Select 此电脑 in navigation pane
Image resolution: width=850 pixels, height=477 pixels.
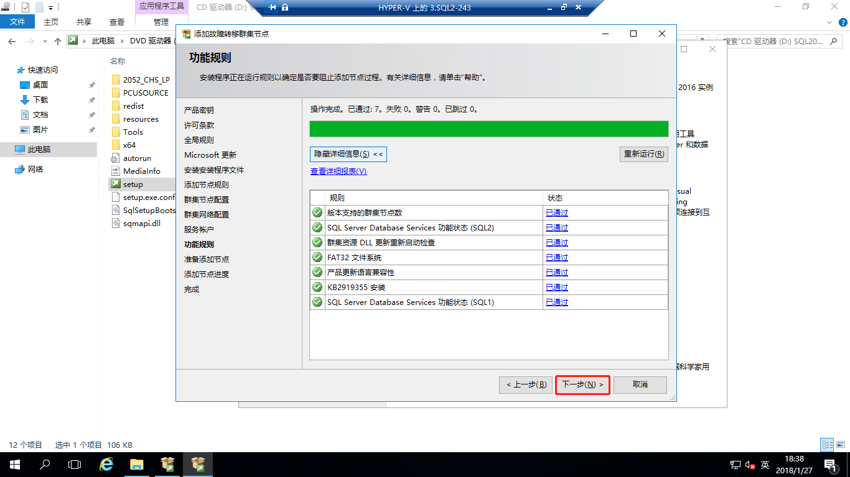click(x=49, y=150)
